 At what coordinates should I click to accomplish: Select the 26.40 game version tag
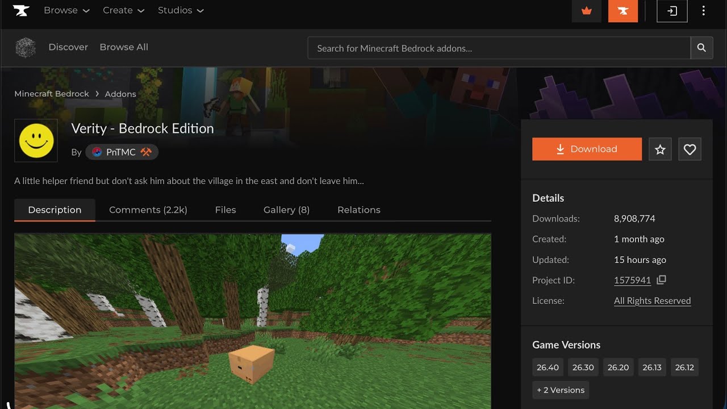(x=548, y=368)
